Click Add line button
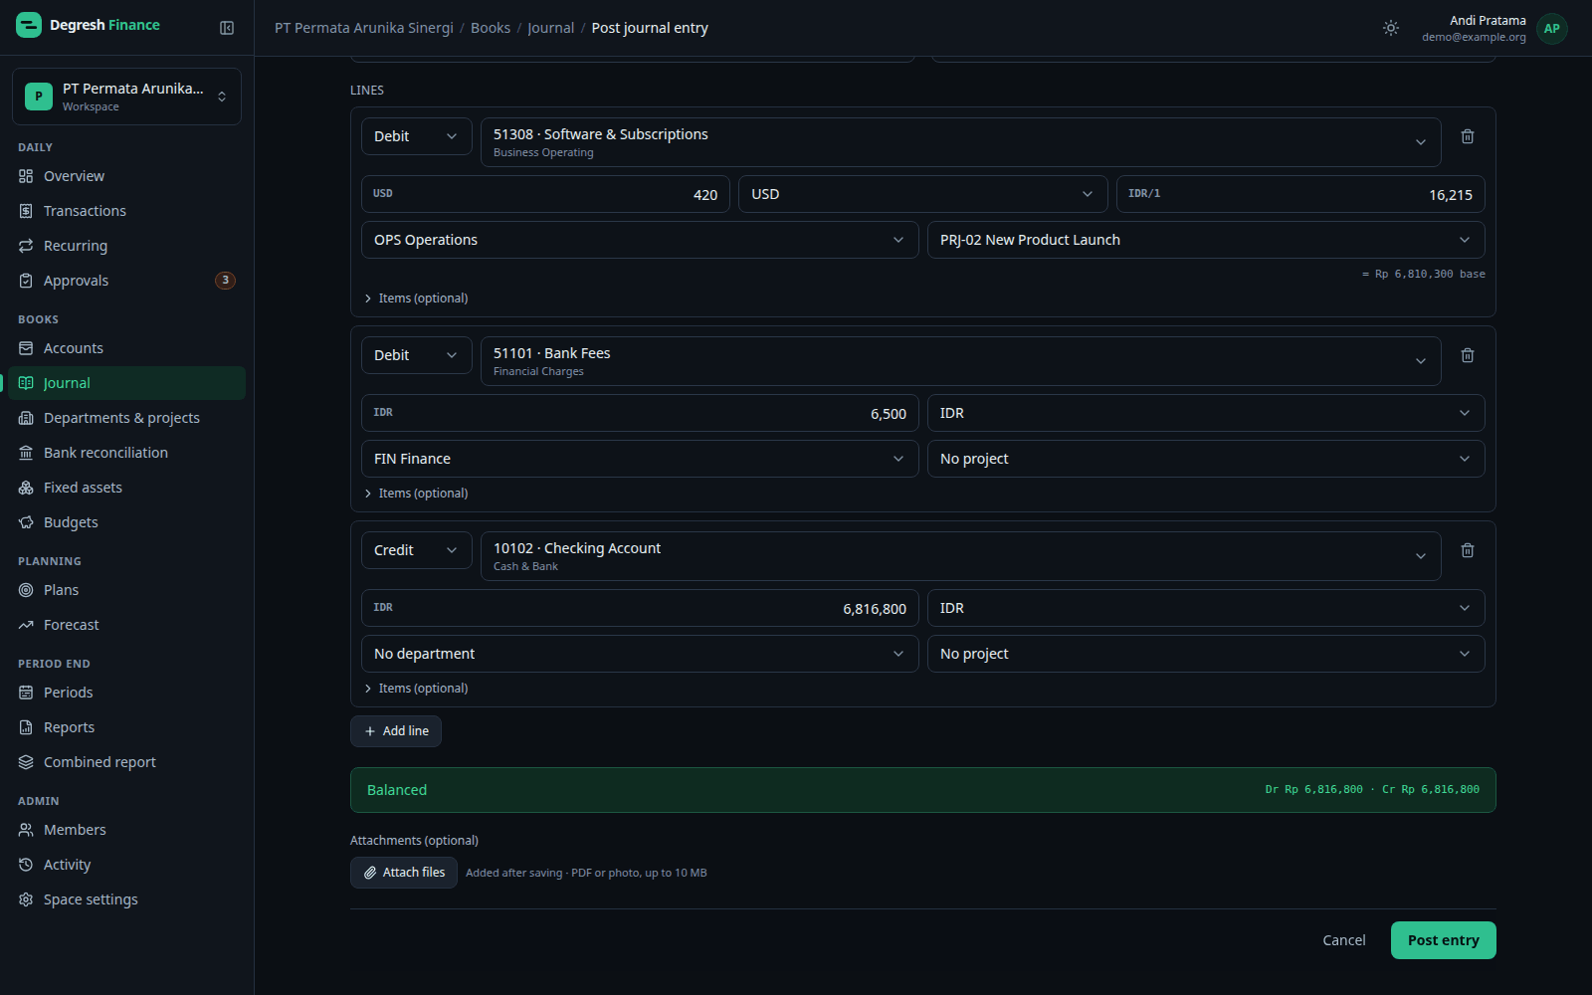Viewport: 1592px width, 995px height. pos(396,731)
